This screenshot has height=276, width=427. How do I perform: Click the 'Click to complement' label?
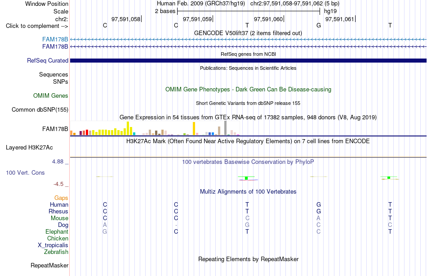[37, 26]
